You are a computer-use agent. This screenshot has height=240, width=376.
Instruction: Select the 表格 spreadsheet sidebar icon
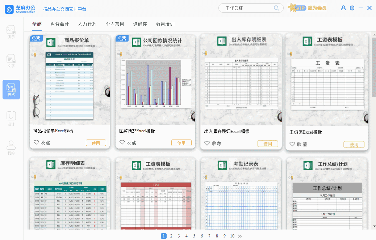coord(11,90)
